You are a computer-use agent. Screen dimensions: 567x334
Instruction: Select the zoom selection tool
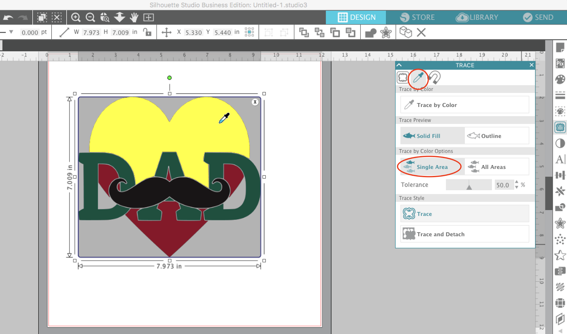point(105,17)
